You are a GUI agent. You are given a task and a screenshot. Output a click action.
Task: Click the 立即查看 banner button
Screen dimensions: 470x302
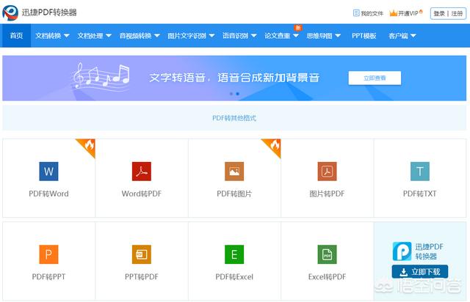pyautogui.click(x=373, y=78)
